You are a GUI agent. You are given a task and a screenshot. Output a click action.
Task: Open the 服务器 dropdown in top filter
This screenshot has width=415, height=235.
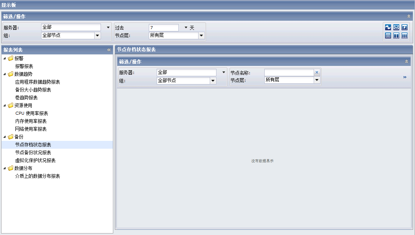[108, 27]
